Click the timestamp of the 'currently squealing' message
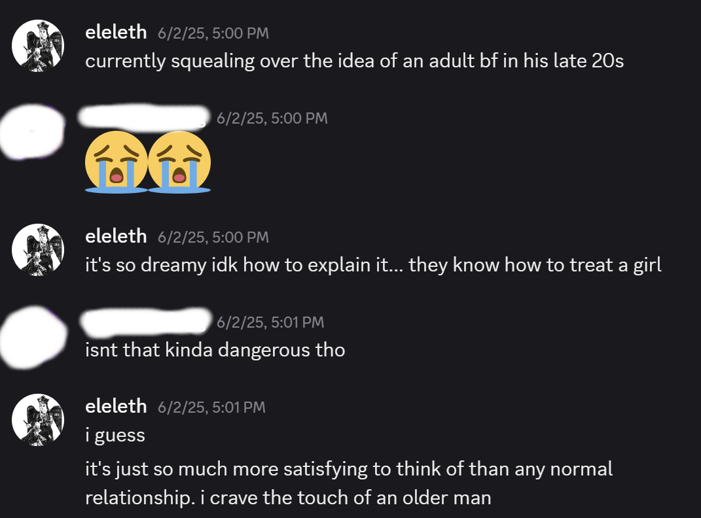 (x=213, y=33)
